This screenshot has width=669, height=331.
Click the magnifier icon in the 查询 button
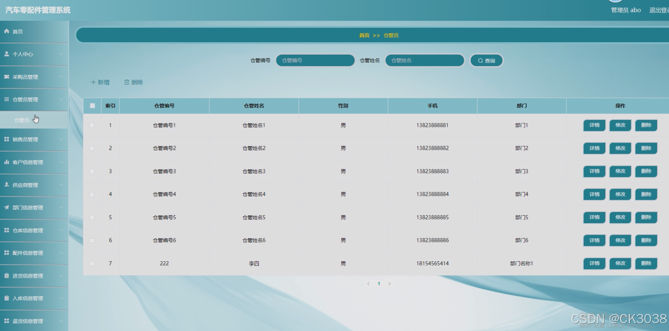[480, 59]
